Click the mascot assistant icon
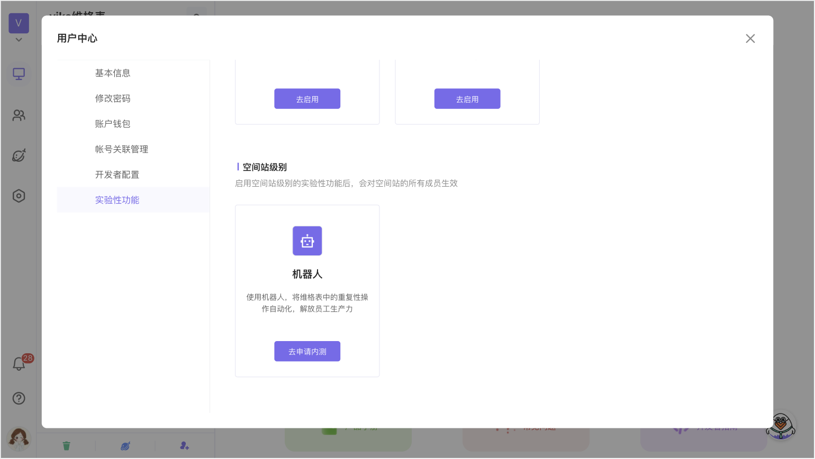The width and height of the screenshot is (815, 459). (x=781, y=426)
